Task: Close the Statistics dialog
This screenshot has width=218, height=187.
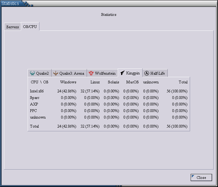Action: (201, 178)
